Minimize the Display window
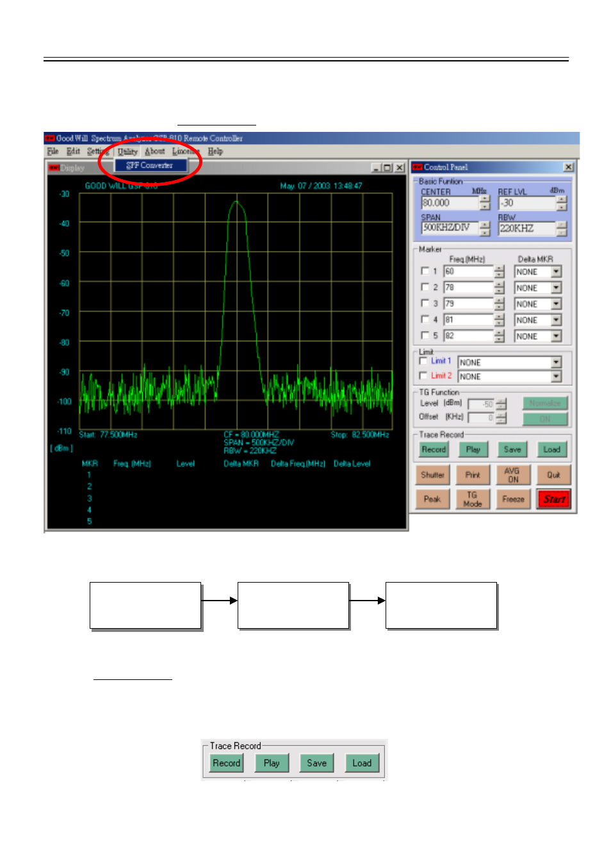 377,168
